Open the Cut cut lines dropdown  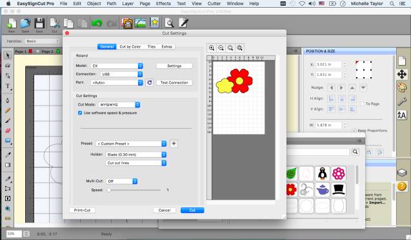point(135,163)
